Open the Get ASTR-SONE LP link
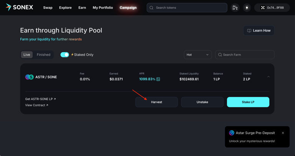 (40, 99)
